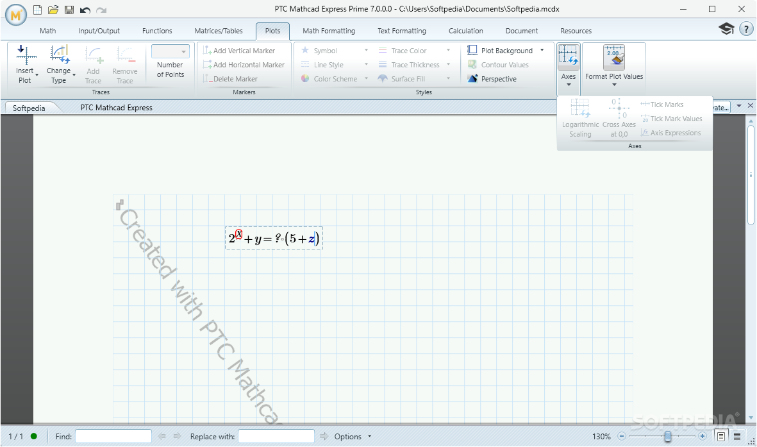The image size is (757, 447).
Task: Select the Softpedia worksheet tab
Action: [x=29, y=108]
